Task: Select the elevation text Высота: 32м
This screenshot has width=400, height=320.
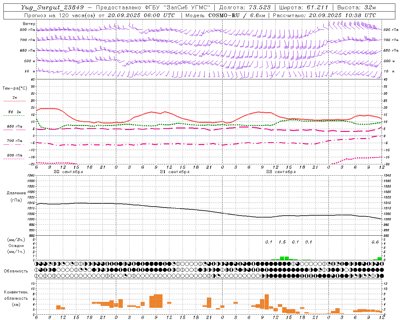Action: [x=357, y=7]
